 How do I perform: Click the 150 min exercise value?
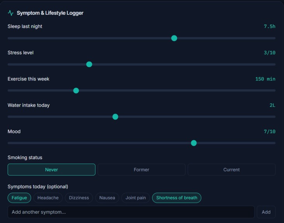265,79
